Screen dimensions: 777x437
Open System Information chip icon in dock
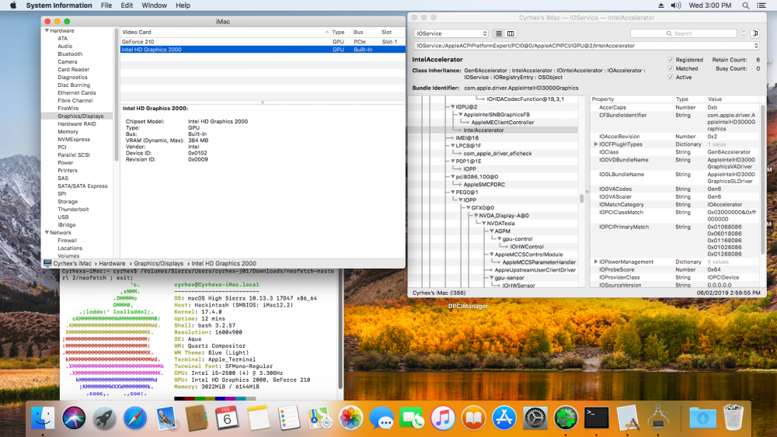tap(658, 418)
